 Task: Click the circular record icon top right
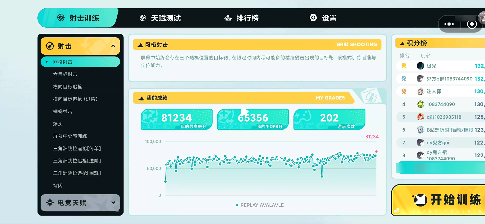471,24
